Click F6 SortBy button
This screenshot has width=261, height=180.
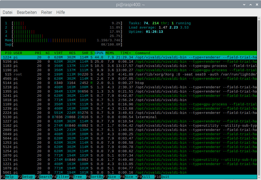click(95, 177)
